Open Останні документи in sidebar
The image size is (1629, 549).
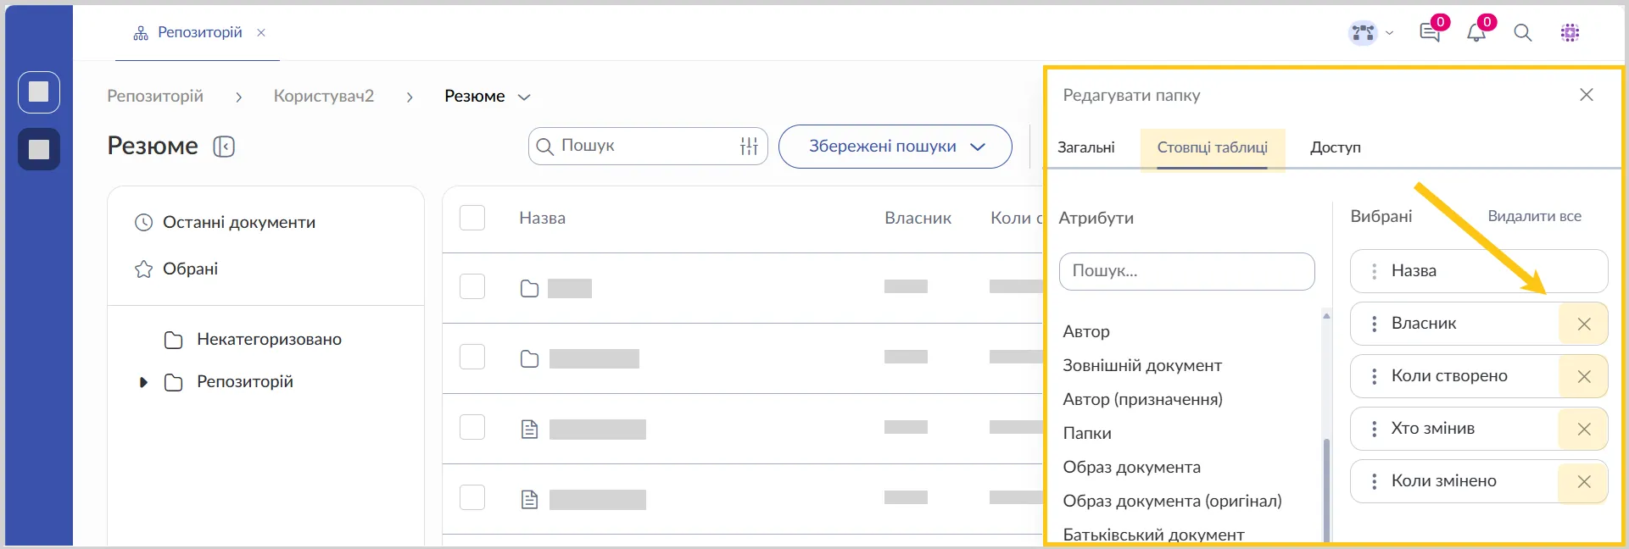pos(238,223)
